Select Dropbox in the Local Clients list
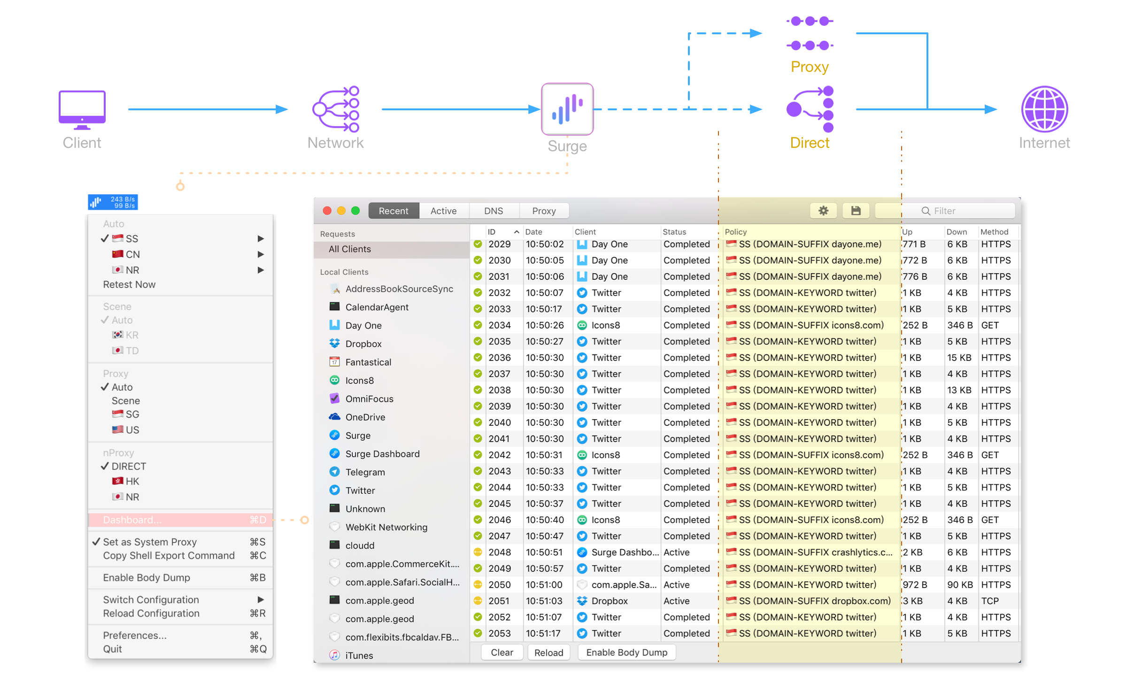Viewport: 1127px width, 689px height. pos(363,344)
